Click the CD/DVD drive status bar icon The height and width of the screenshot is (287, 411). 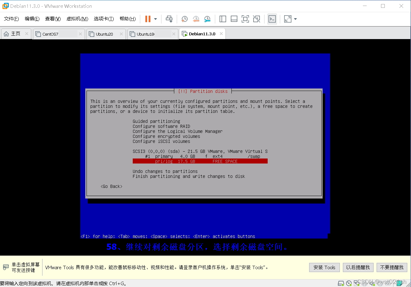tap(349, 283)
